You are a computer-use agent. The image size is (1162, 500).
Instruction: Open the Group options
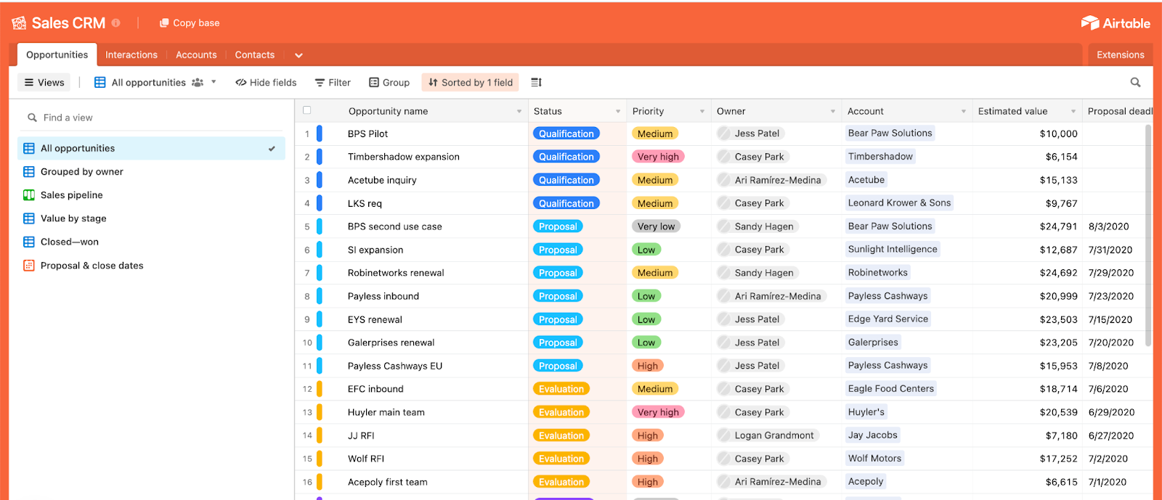click(389, 82)
